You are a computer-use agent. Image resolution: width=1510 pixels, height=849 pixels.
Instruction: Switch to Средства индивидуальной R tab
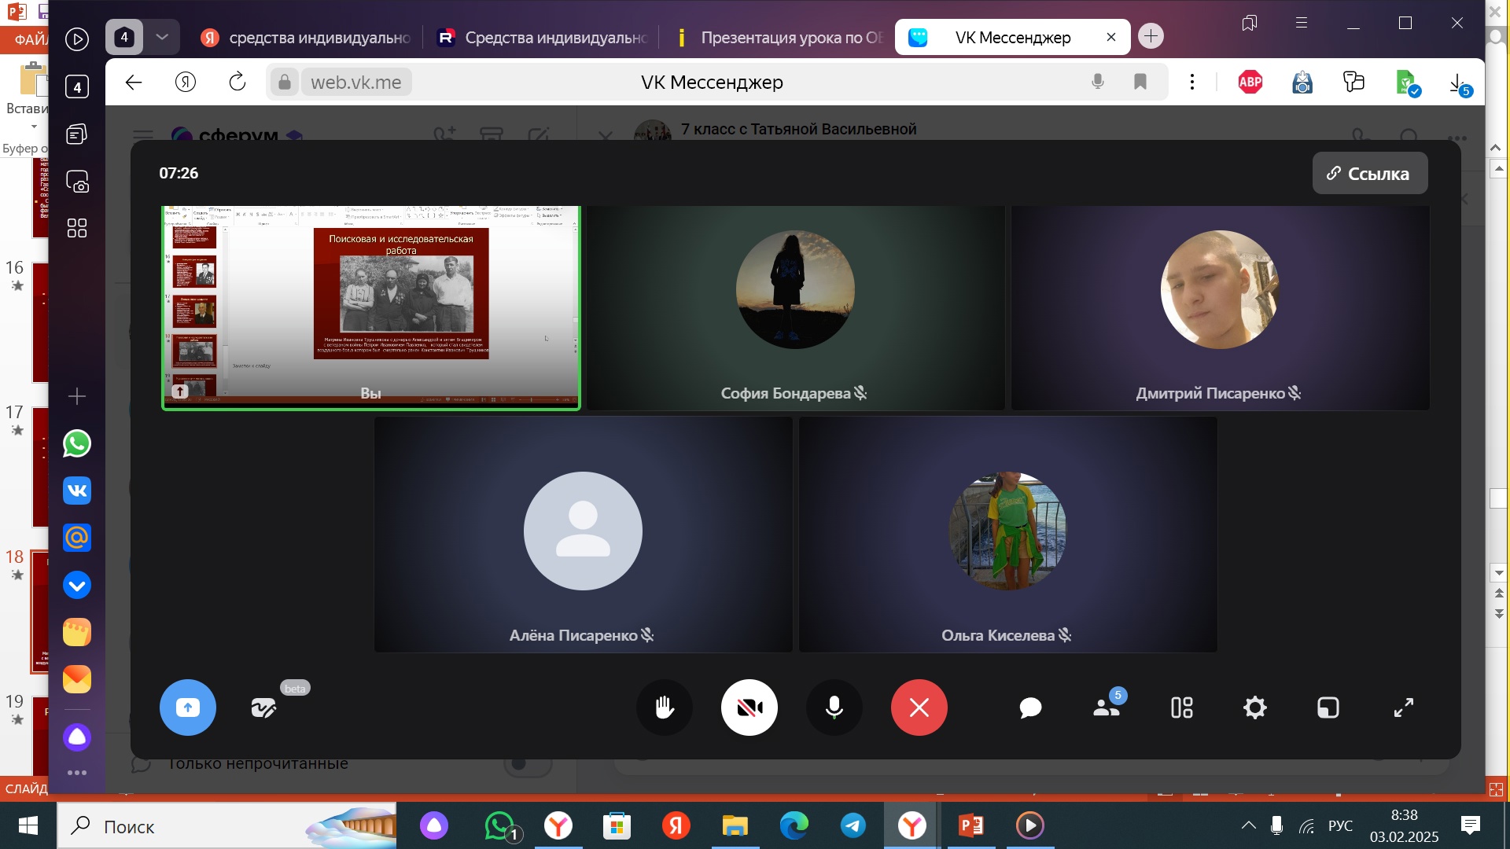[x=543, y=37]
